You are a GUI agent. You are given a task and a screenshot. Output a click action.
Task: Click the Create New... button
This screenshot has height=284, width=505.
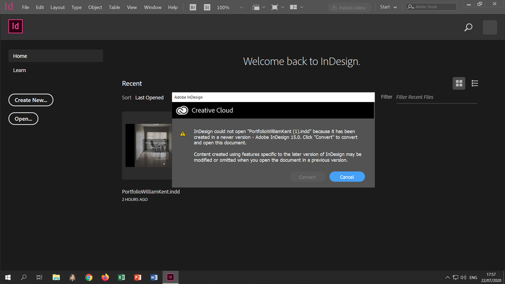(31, 100)
